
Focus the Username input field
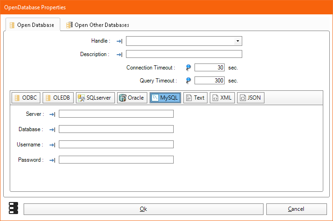click(116, 144)
